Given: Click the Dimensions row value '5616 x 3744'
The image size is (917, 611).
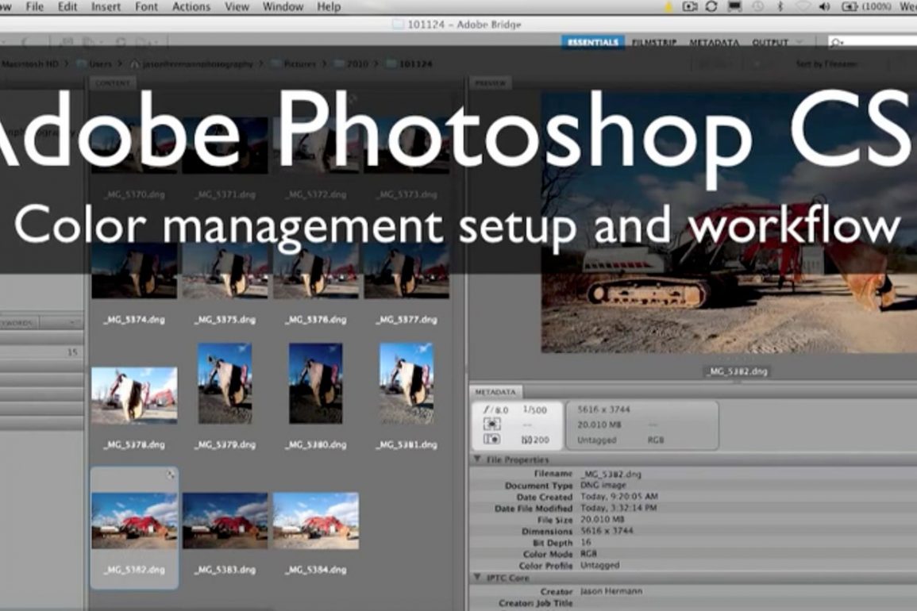Looking at the screenshot, I should click(x=607, y=531).
